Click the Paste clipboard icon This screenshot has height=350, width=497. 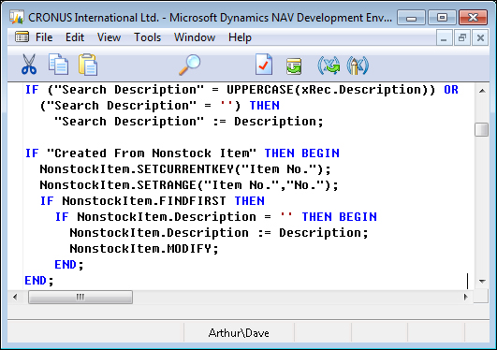point(88,65)
